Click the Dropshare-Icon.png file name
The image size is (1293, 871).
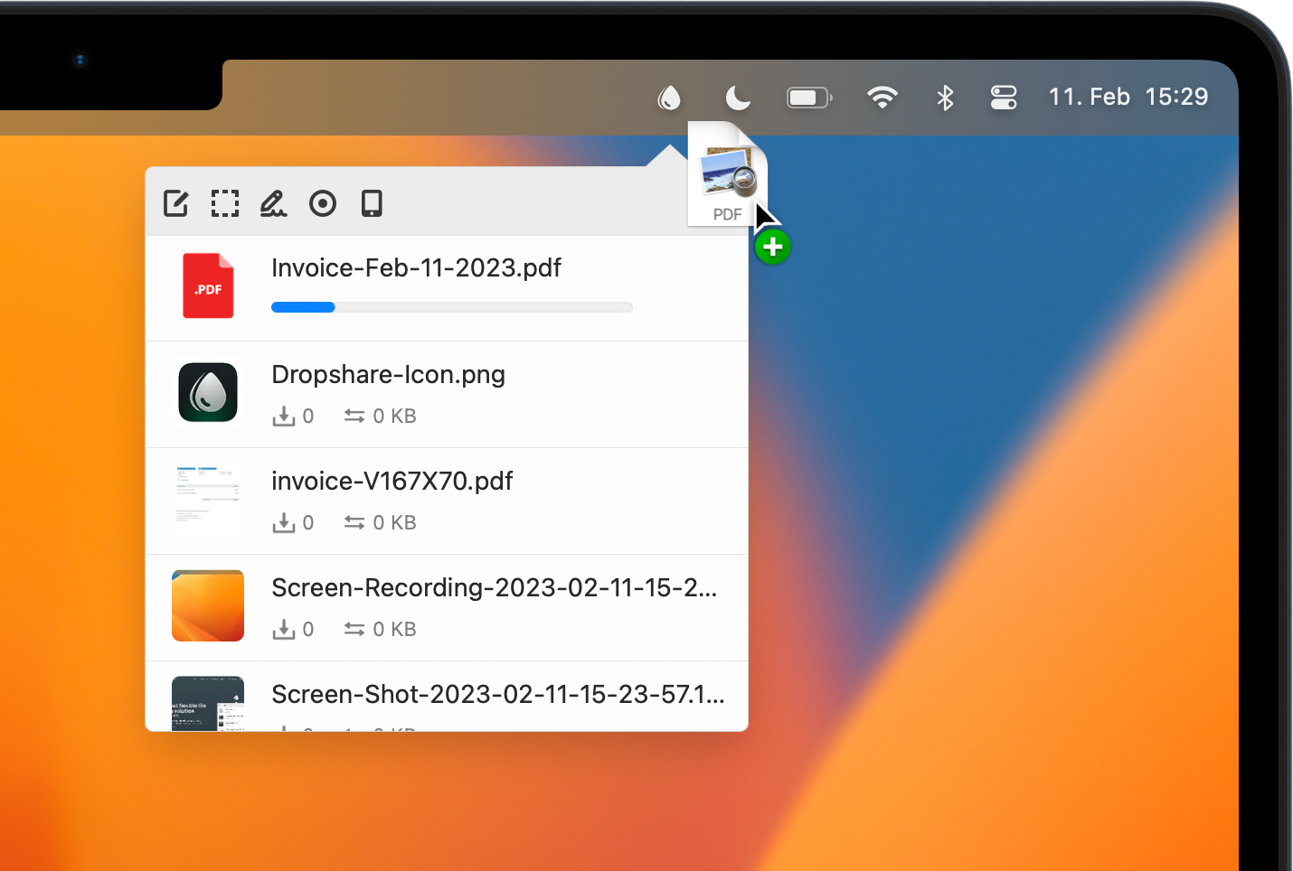pyautogui.click(x=388, y=374)
